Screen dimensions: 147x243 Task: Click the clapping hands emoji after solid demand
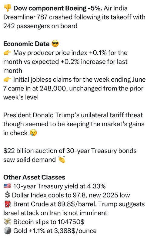point(61,160)
